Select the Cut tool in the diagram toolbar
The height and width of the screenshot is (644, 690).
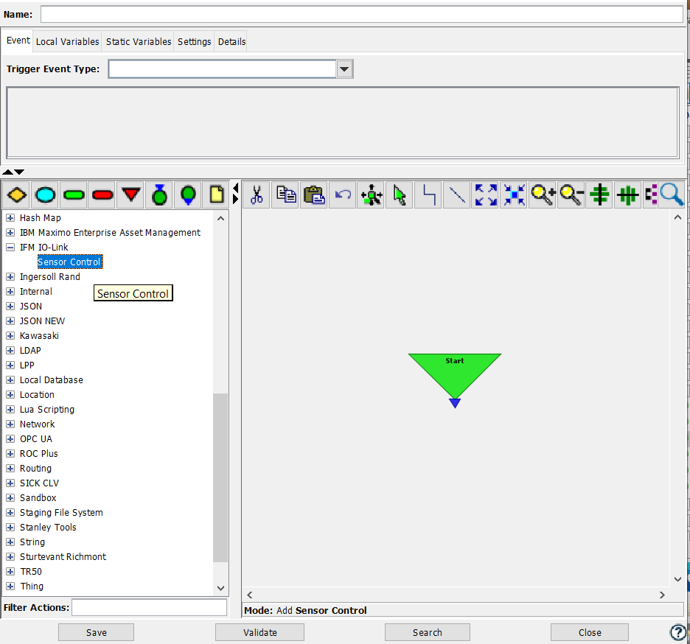click(x=257, y=195)
